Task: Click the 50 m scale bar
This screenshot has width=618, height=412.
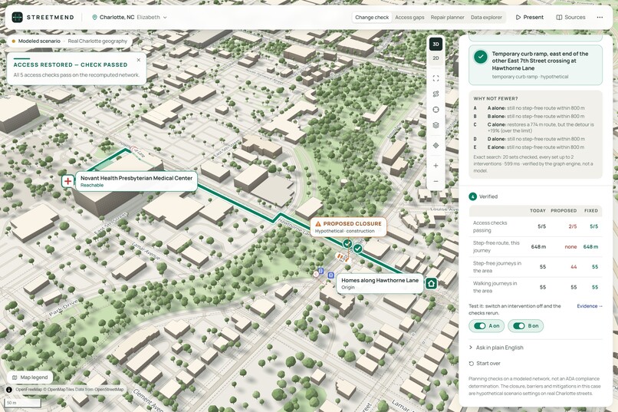Action: click(22, 403)
